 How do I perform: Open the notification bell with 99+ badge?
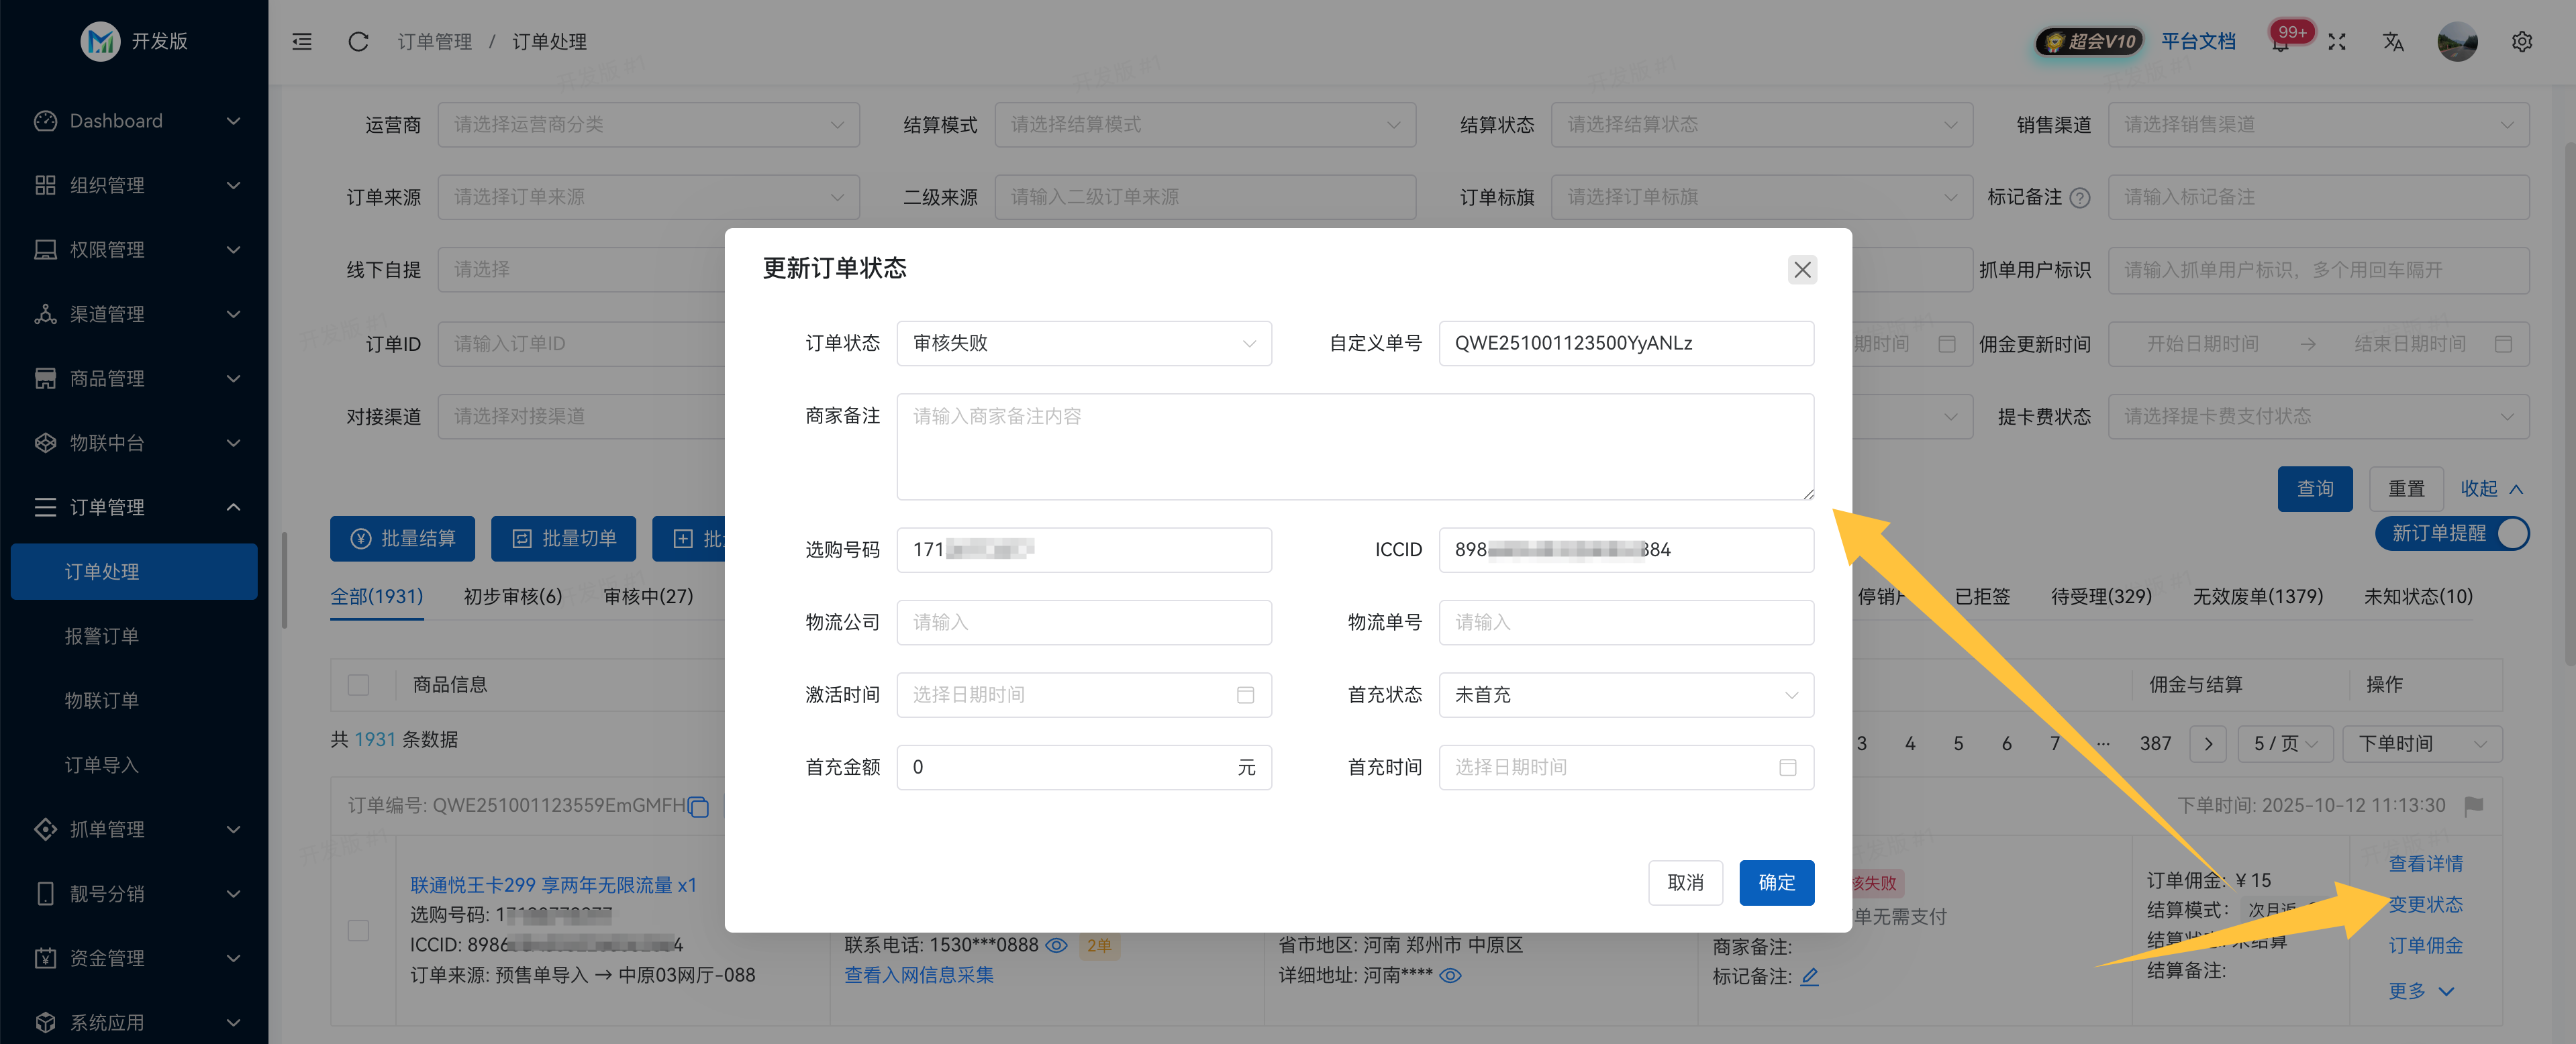(x=2281, y=43)
